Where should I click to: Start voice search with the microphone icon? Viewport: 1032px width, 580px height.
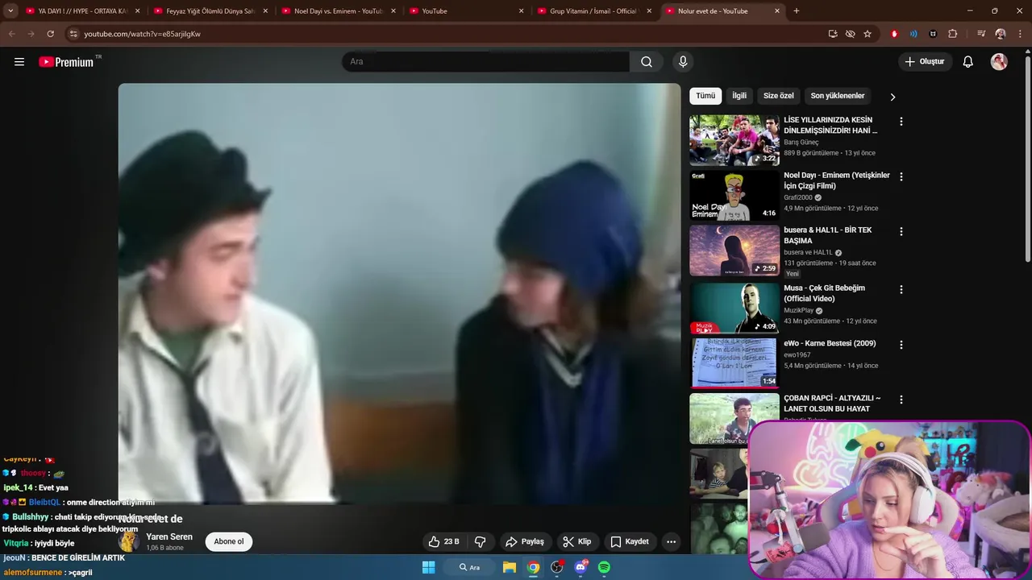[x=683, y=62]
